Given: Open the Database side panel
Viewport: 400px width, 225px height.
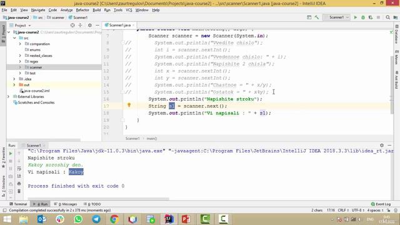Looking at the screenshot, I should pos(396,34).
